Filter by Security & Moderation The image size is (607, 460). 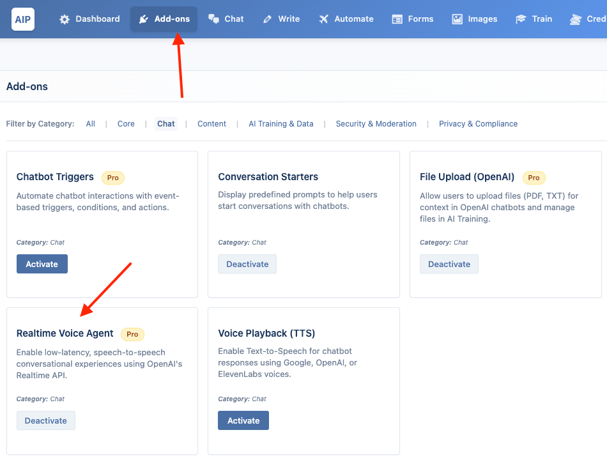click(376, 124)
